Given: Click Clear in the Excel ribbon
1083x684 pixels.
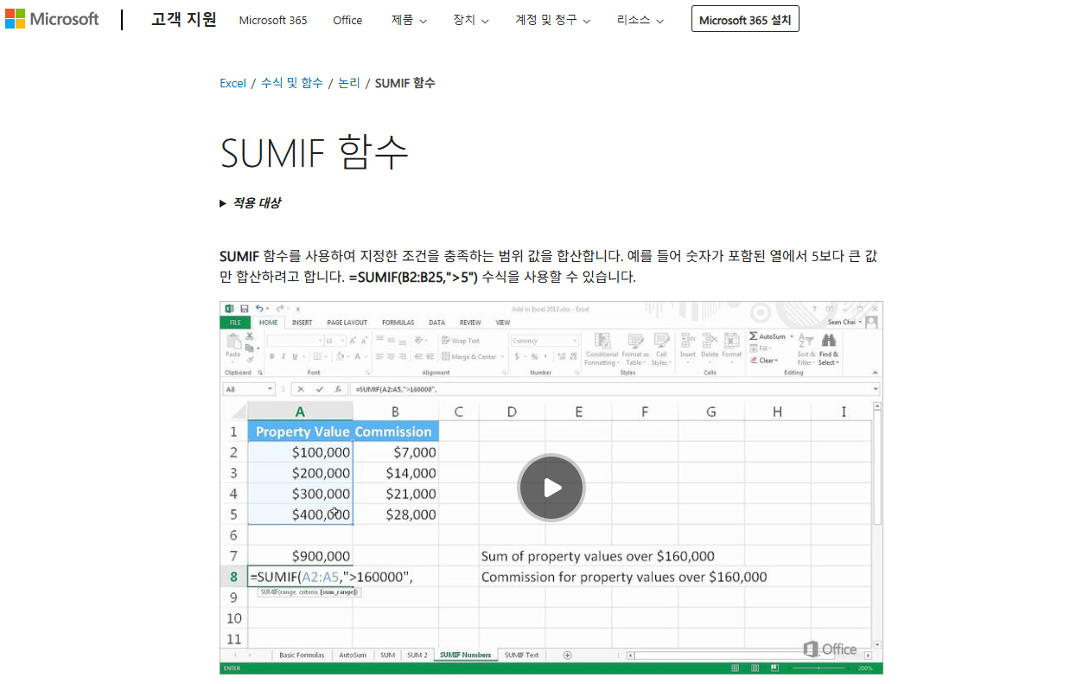Looking at the screenshot, I should pos(764,361).
